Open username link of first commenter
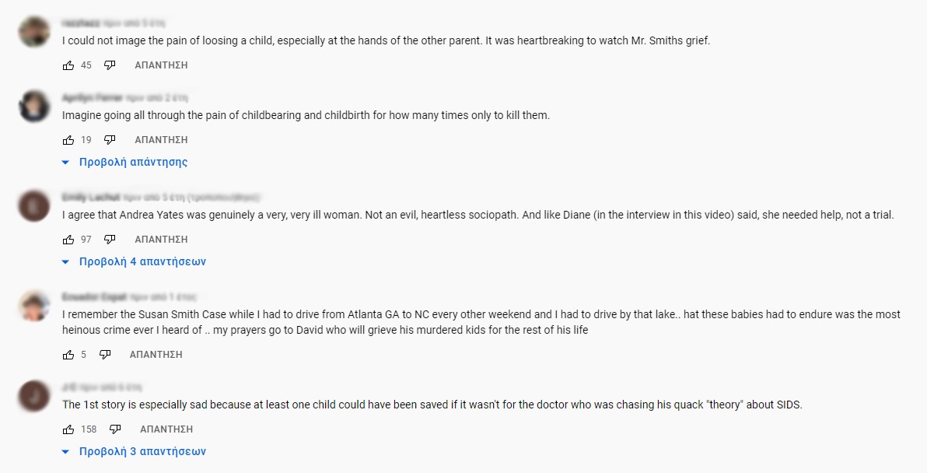Image resolution: width=927 pixels, height=473 pixels. point(82,23)
